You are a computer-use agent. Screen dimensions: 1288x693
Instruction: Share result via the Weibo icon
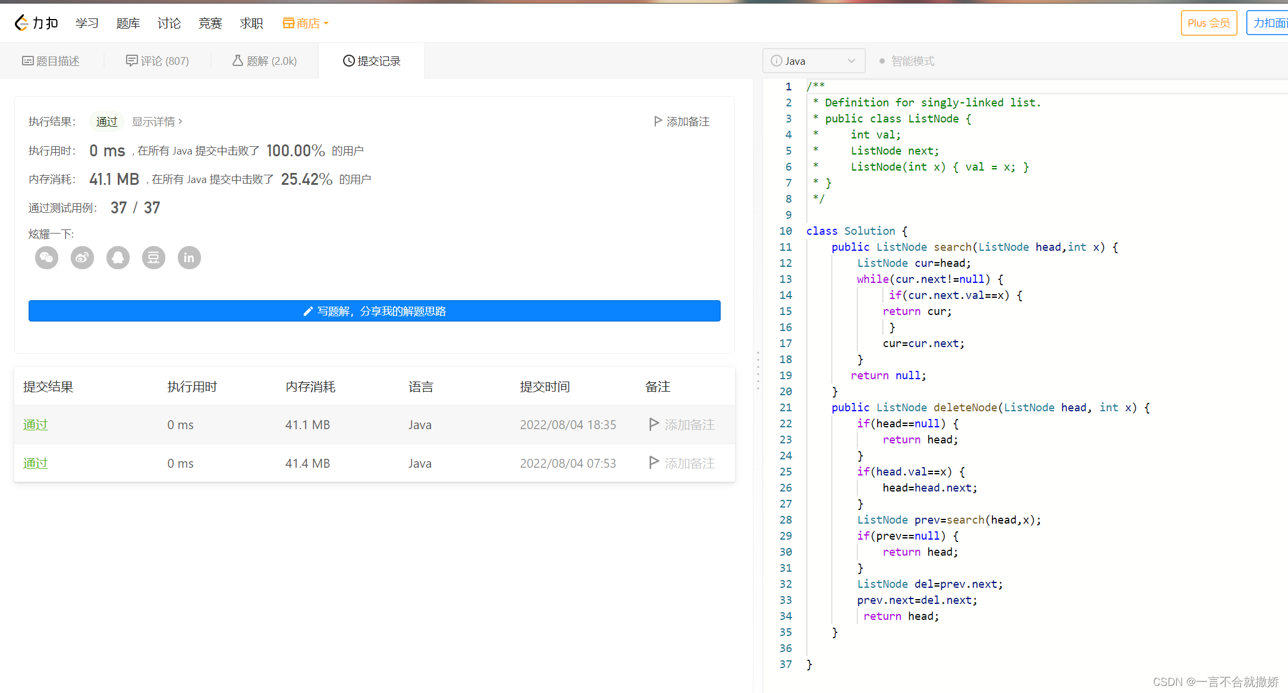tap(82, 257)
